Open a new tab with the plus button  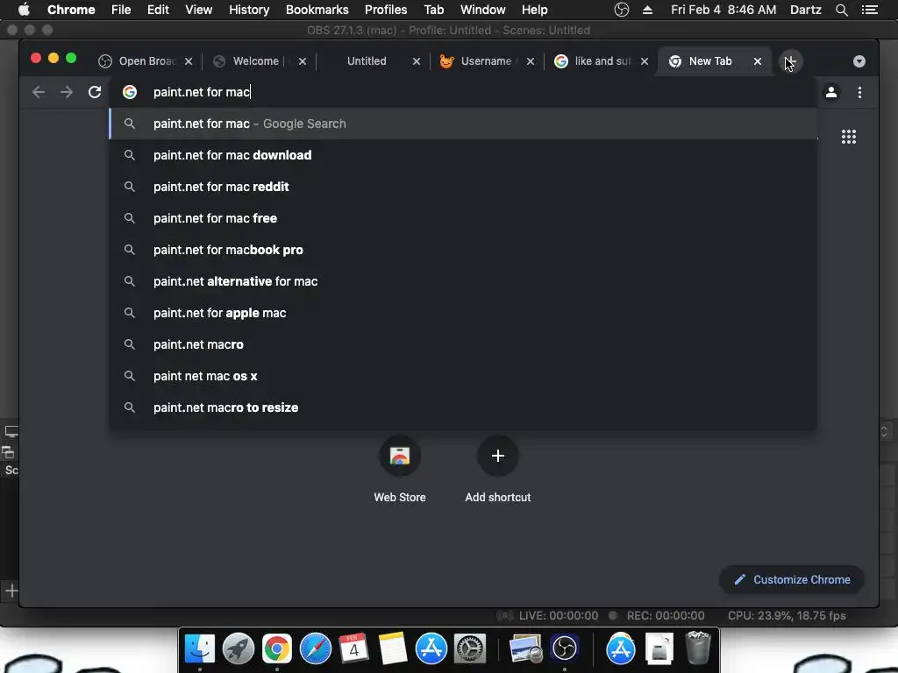[790, 61]
